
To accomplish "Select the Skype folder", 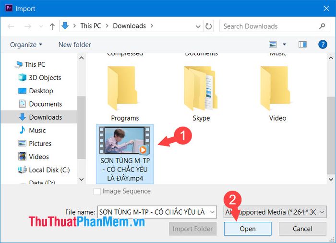I will click(201, 94).
